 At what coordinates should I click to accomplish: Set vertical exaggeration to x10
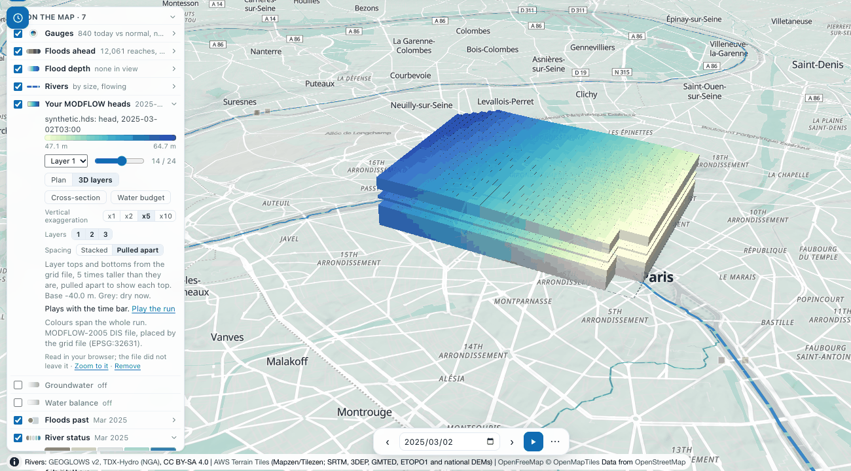[x=166, y=217]
